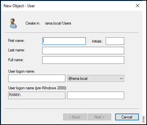Click the disabled Next > button

pyautogui.click(x=99, y=117)
